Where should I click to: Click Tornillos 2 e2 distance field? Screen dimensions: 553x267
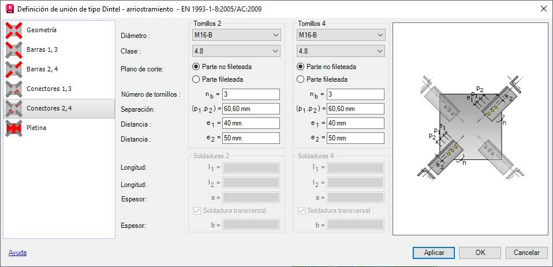tap(251, 138)
